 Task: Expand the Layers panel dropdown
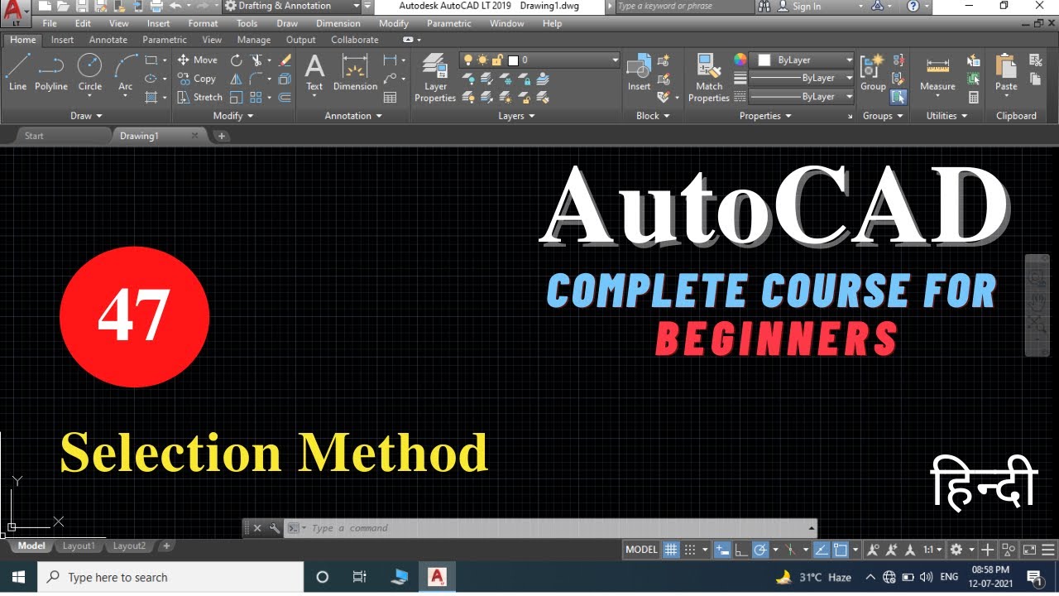tap(516, 116)
